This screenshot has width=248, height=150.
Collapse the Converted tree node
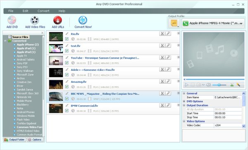(5, 41)
